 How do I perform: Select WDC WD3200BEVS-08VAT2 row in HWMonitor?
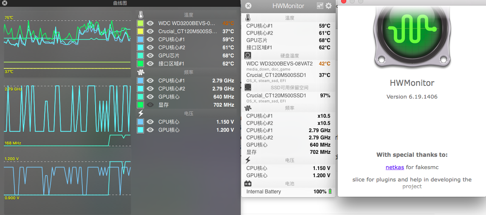pos(288,66)
